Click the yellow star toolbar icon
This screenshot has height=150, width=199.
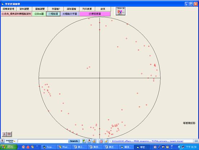pyautogui.click(x=106, y=141)
